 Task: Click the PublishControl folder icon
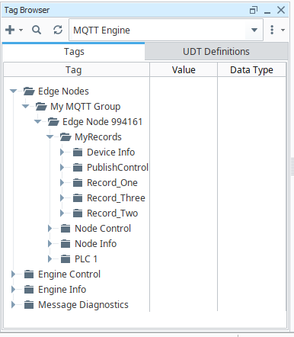[x=78, y=167]
